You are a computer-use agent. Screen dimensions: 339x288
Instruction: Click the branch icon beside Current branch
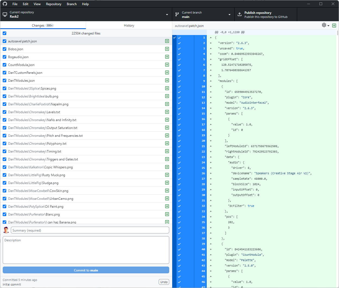177,14
